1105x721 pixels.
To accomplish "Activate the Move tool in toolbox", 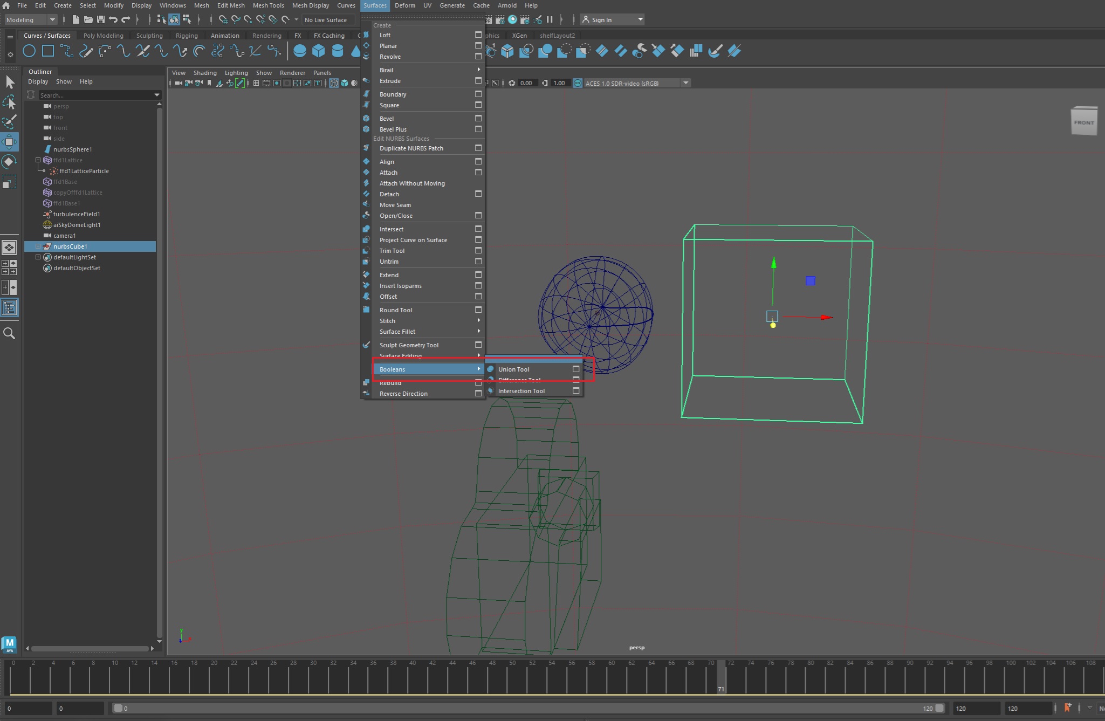I will (10, 142).
